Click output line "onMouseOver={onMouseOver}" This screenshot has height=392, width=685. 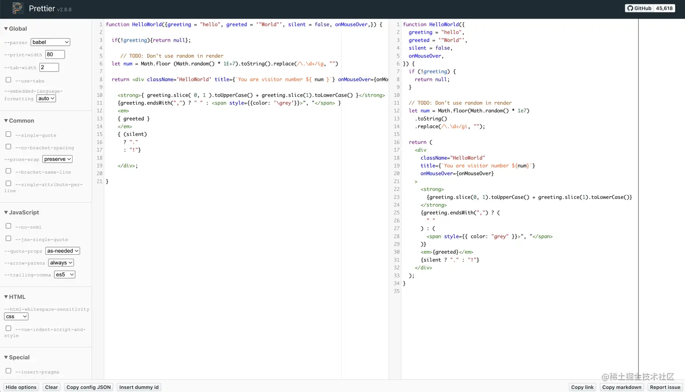coord(457,174)
